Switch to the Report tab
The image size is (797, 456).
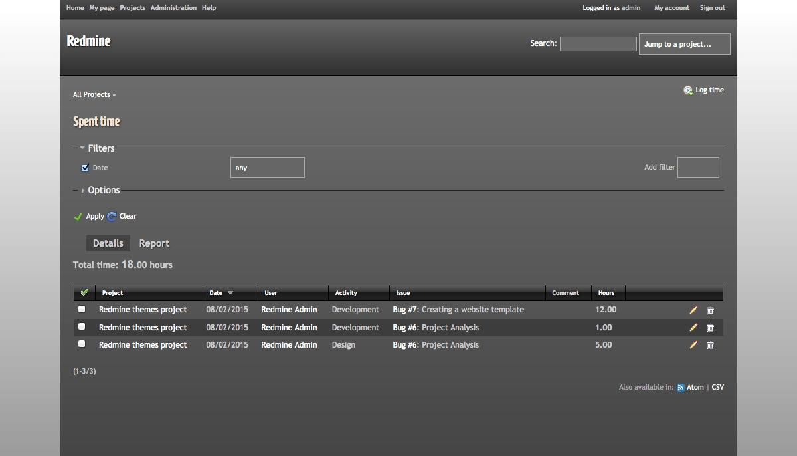pos(154,243)
